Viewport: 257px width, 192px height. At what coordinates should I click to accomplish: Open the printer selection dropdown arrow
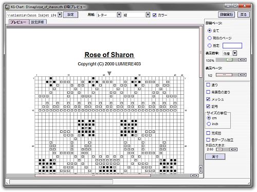pyautogui.click(x=60, y=14)
